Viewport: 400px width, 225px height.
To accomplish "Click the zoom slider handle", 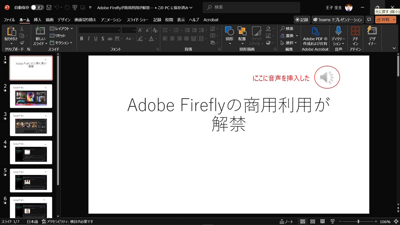I will point(358,222).
